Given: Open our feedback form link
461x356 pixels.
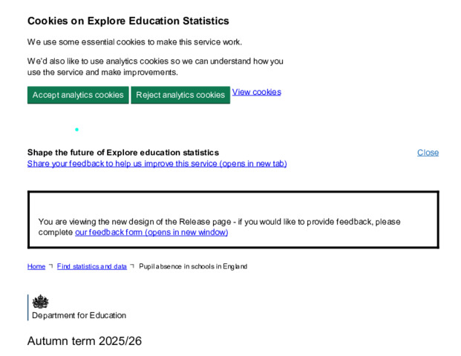Looking at the screenshot, I should (x=151, y=232).
